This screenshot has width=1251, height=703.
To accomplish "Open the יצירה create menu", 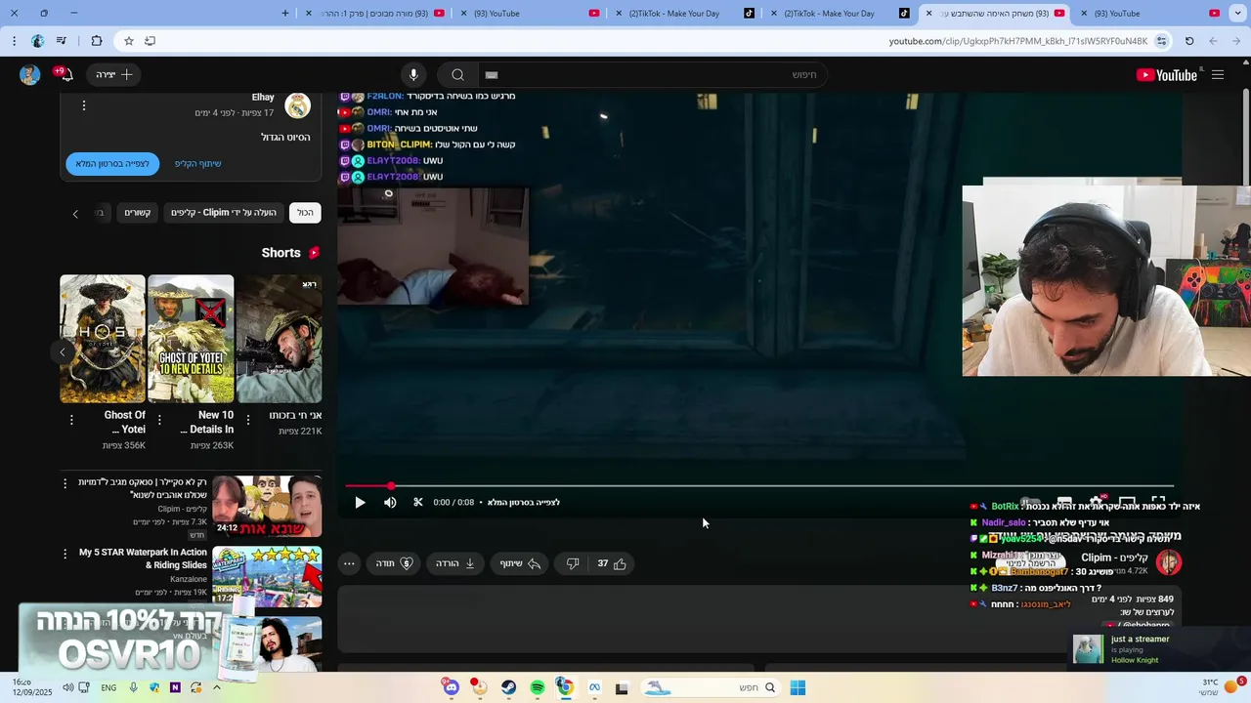I will point(114,75).
